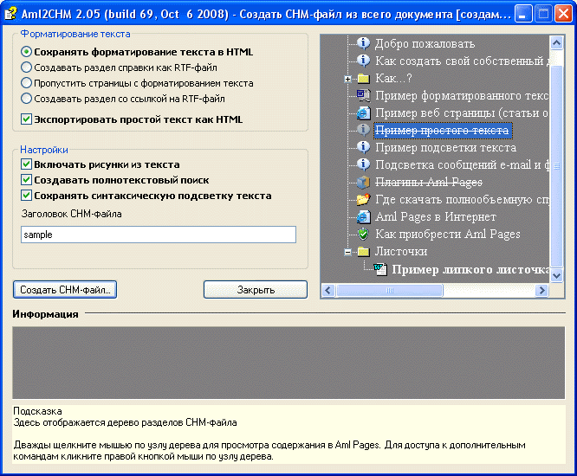Screen dimensions: 577x476
Task: Select Aml Pages в Интернет tree item
Action: pyautogui.click(x=435, y=217)
